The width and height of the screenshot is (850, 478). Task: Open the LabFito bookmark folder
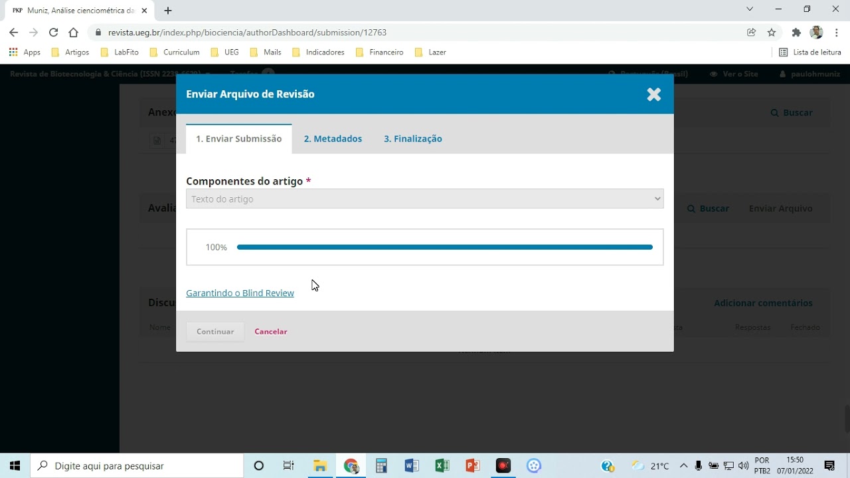click(x=120, y=52)
